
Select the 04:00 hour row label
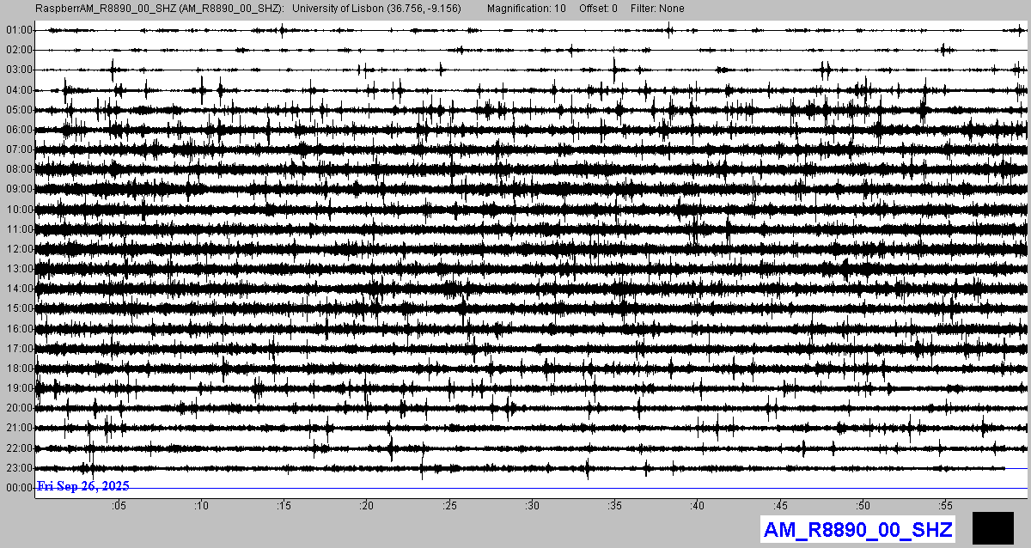(19, 90)
